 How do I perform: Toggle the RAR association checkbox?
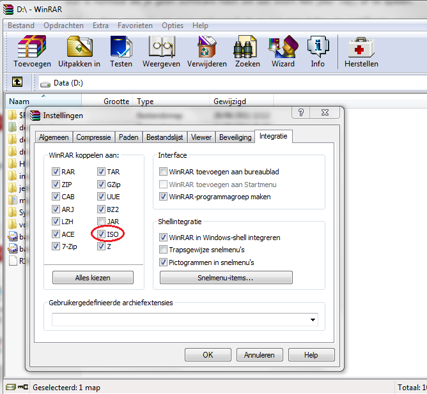(56, 171)
